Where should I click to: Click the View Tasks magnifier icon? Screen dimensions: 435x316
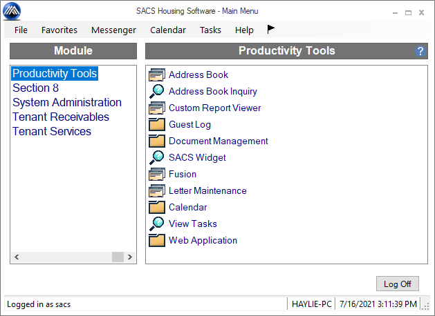point(157,224)
